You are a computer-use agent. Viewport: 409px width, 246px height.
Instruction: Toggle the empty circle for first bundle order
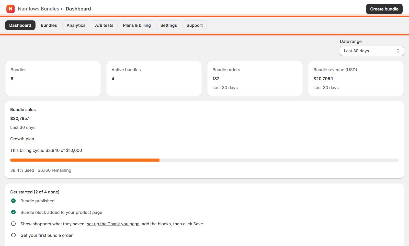point(14,235)
